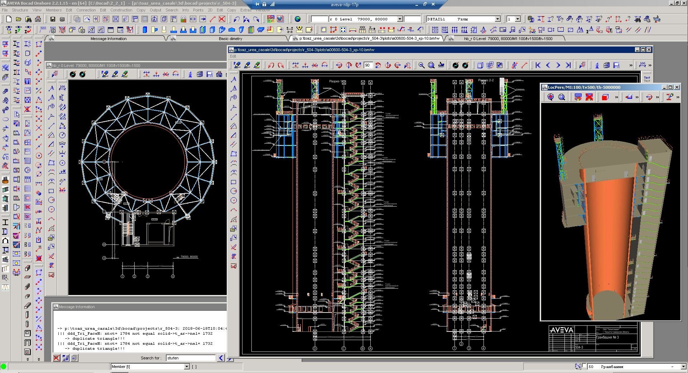
Task: Click the previous search result arrow button
Action: click(221, 358)
